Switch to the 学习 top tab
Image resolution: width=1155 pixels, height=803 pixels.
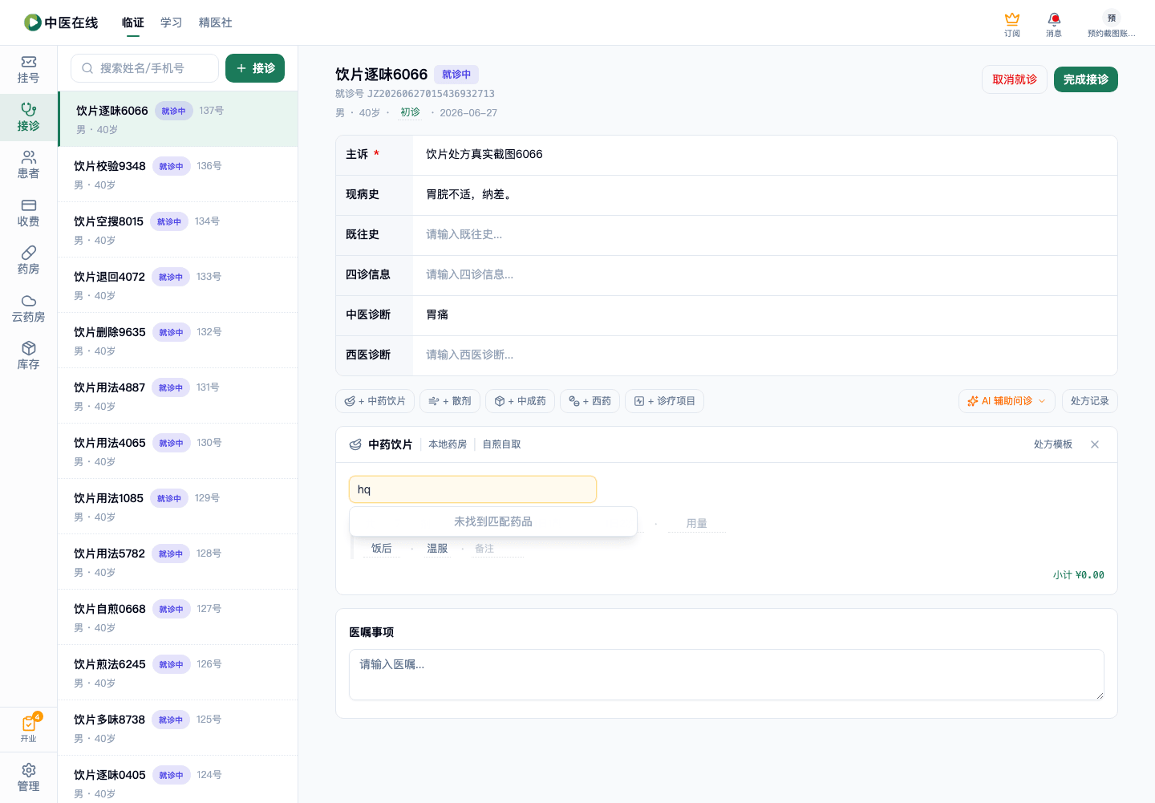(172, 22)
